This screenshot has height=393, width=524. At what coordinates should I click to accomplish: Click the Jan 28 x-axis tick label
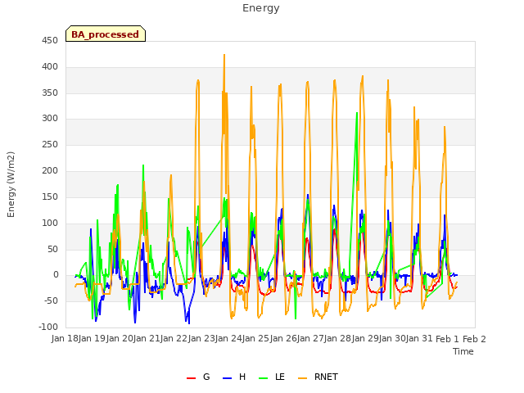338,339
